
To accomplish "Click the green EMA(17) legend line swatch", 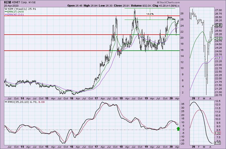I will [x=6, y=12].
